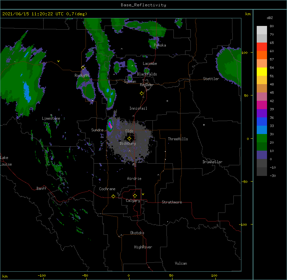Click the yellow radar site marker near Didsbury
This screenshot has height=280, width=287.
tap(129, 139)
